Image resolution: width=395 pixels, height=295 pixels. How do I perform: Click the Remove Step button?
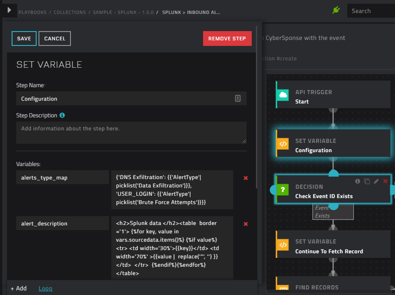pyautogui.click(x=227, y=38)
